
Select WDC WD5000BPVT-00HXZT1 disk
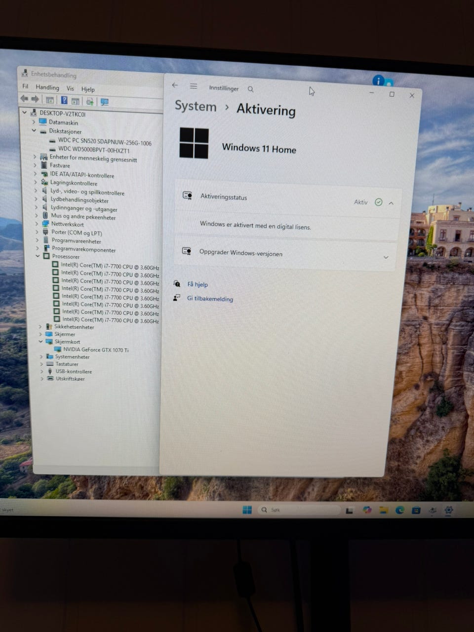coord(94,150)
